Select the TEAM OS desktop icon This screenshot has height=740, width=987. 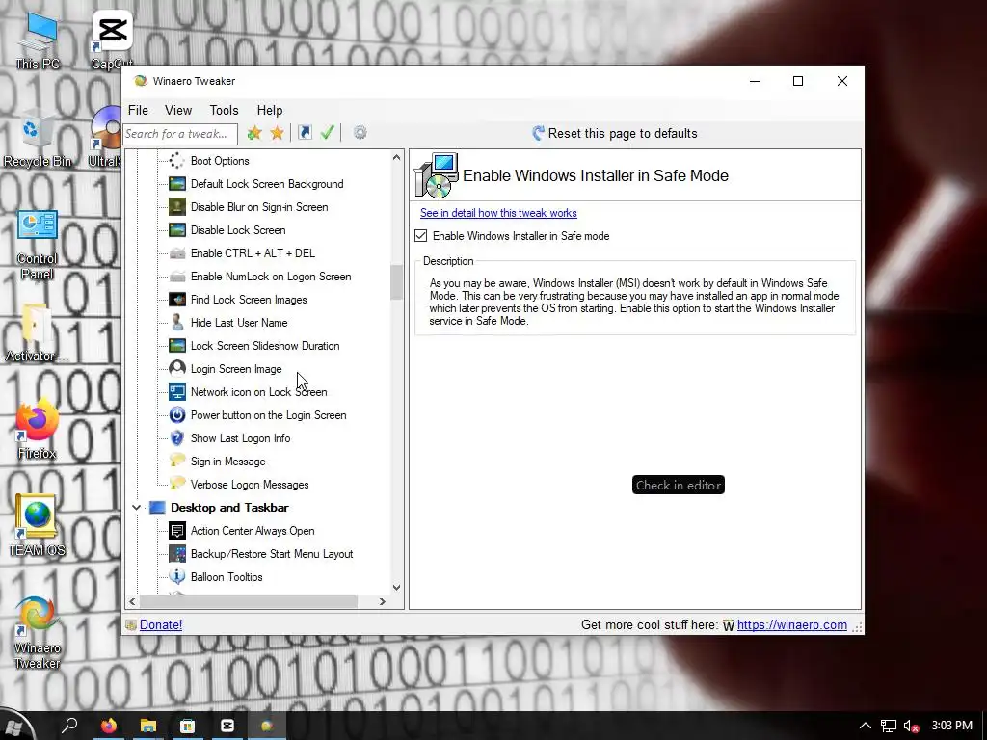click(x=37, y=526)
